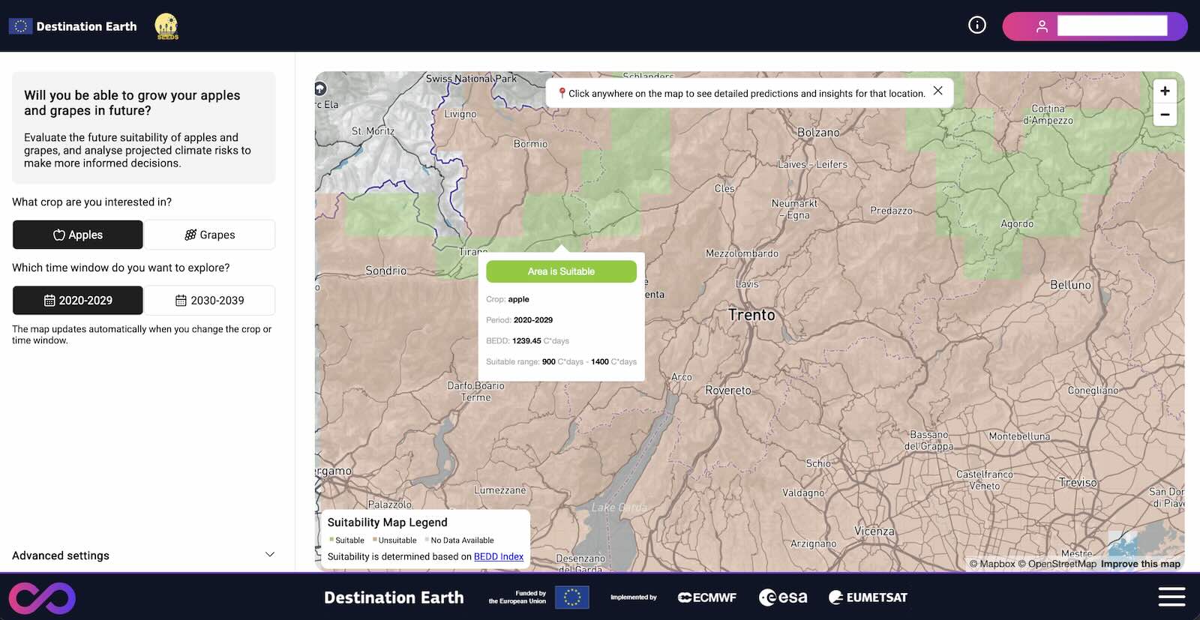Screen dimensions: 1200x620
Task: Expand Advanced settings section
Action: (x=143, y=556)
